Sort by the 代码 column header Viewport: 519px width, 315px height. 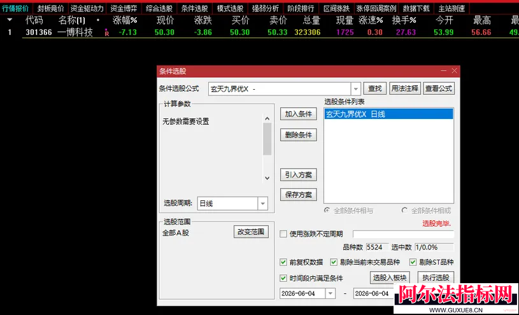(34, 20)
